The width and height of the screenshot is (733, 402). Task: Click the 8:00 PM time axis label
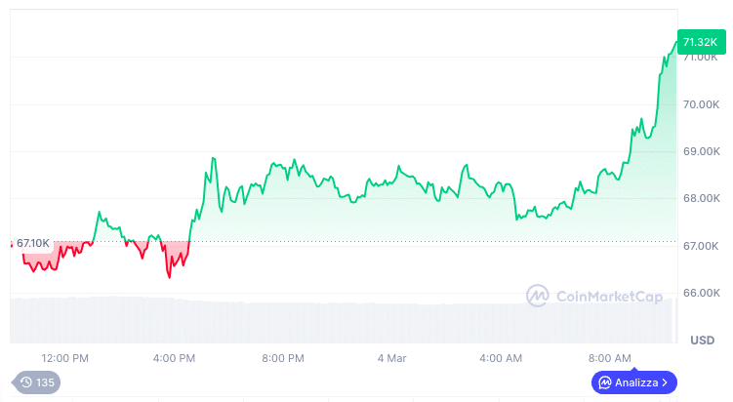pos(283,358)
